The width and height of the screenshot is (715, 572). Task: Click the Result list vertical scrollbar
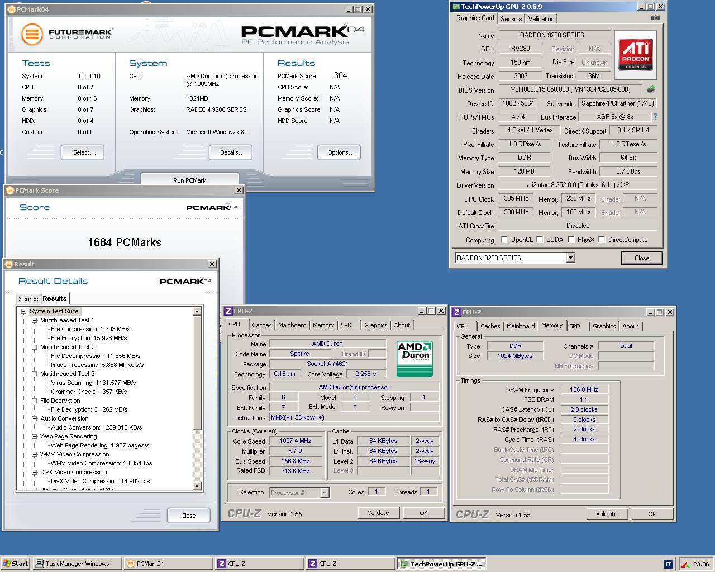tap(197, 398)
